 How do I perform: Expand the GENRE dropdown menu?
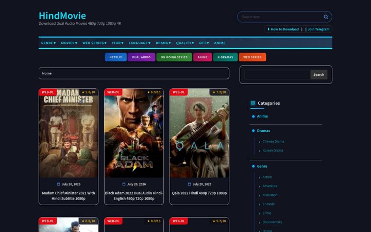click(48, 43)
